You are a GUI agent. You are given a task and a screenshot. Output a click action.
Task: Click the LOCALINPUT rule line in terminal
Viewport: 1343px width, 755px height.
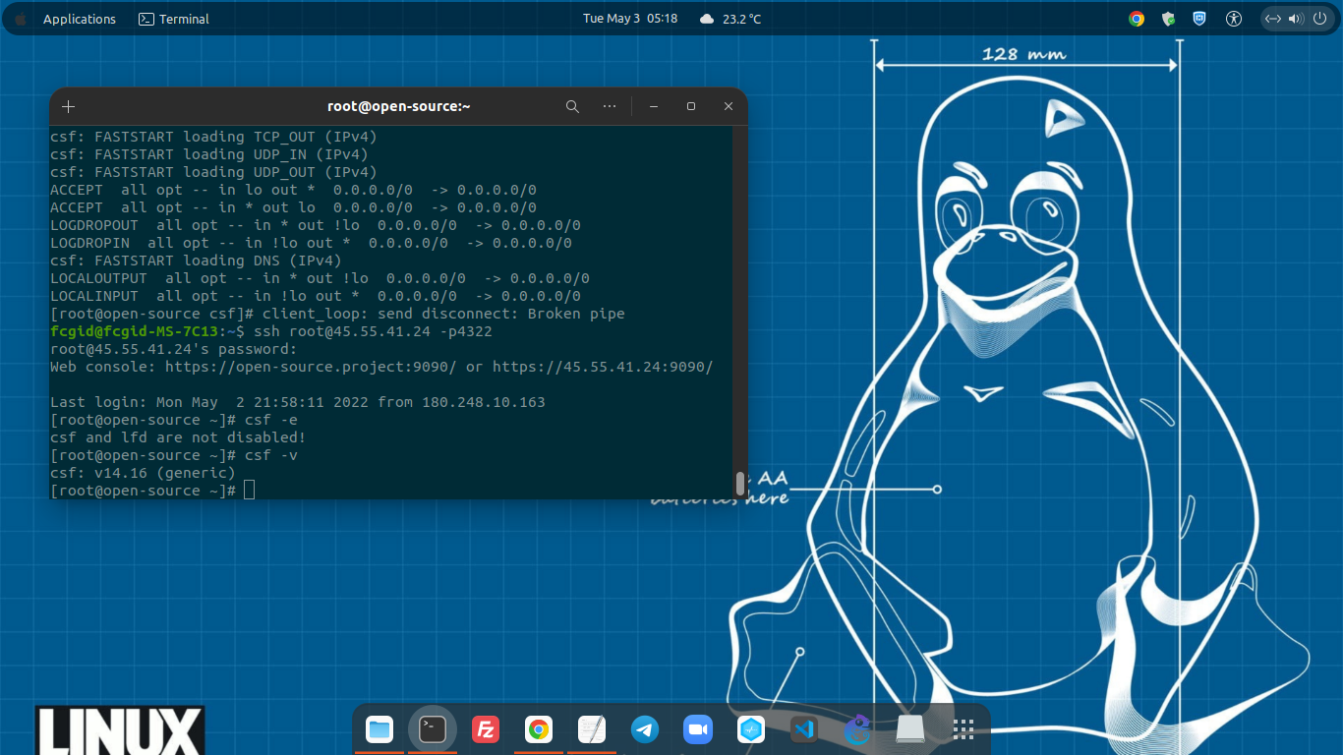(x=316, y=296)
